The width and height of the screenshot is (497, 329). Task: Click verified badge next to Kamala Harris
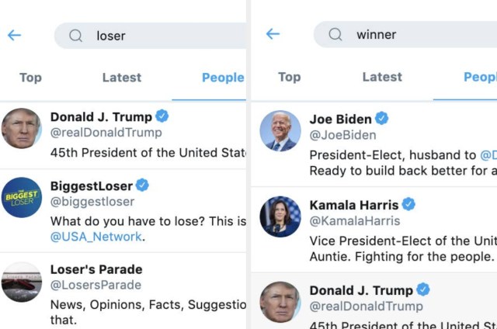click(408, 204)
